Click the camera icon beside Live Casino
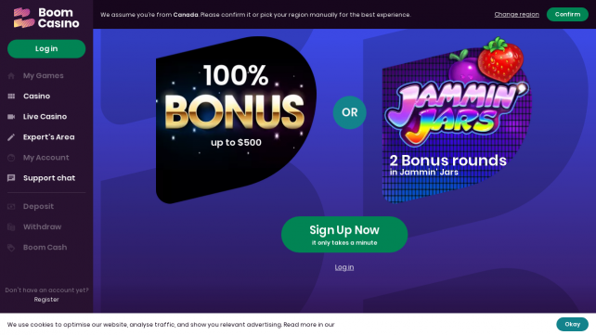 point(11,117)
